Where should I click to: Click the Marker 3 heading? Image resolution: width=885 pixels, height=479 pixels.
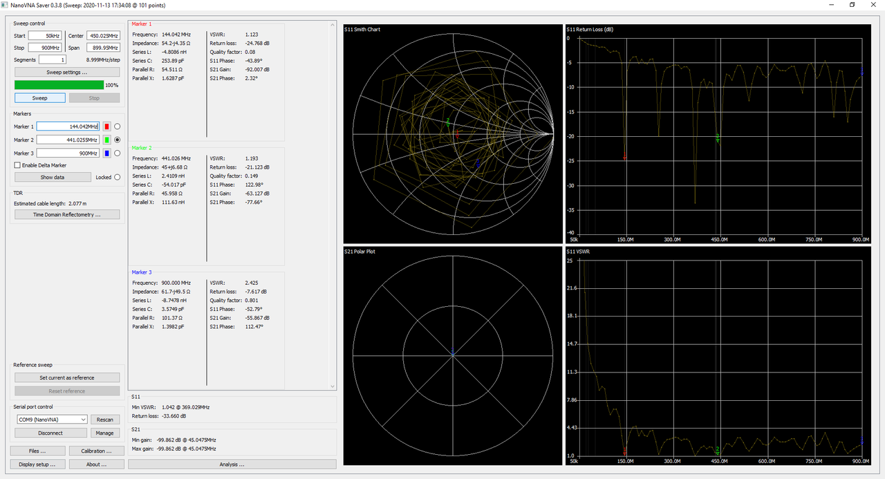(142, 272)
